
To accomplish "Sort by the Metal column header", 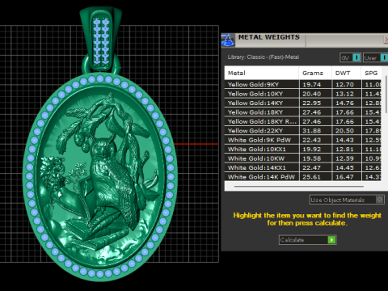I will pos(261,73).
